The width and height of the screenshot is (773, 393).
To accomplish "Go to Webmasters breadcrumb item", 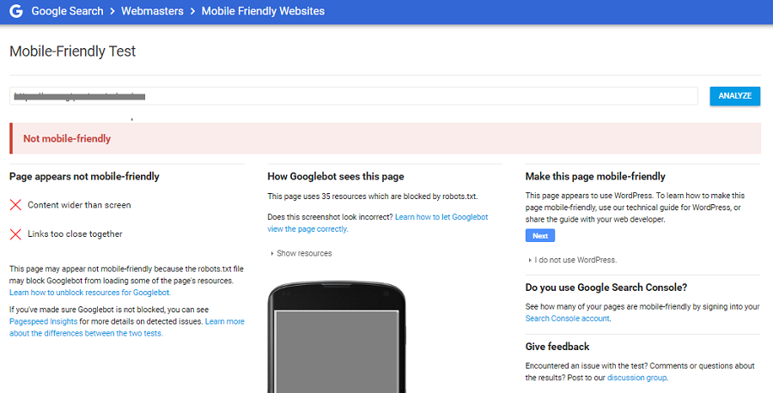I will [152, 11].
